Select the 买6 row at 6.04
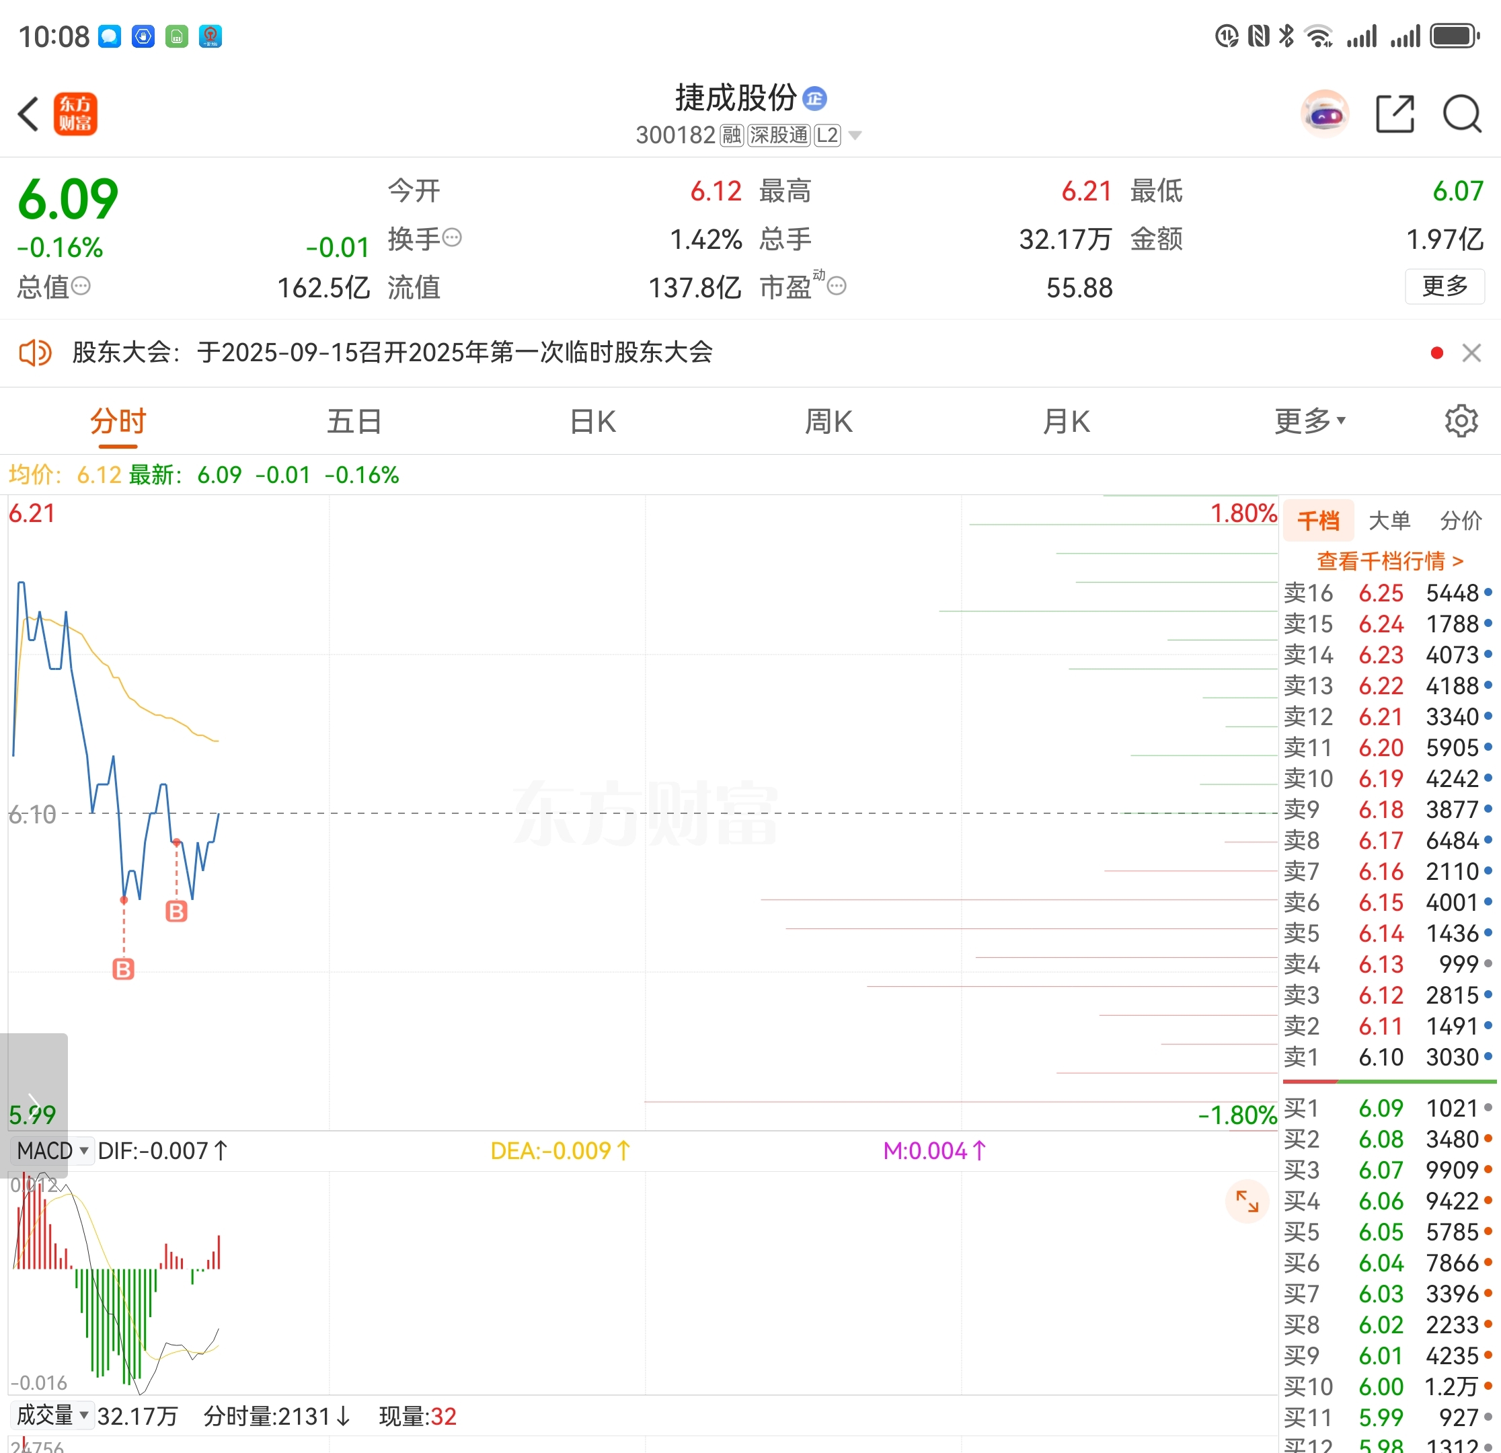 [x=1389, y=1263]
